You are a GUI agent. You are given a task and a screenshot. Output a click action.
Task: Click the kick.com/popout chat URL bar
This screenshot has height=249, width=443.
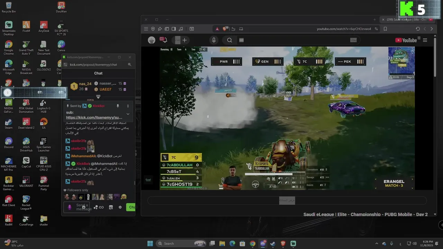(93, 64)
